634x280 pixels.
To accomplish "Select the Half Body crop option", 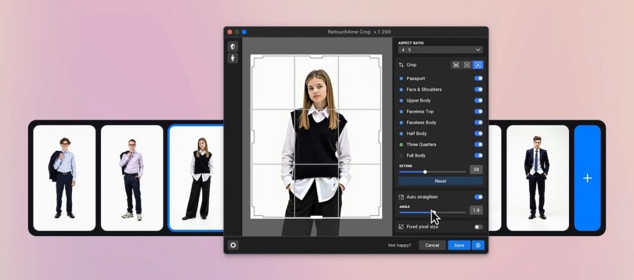I will [x=417, y=134].
